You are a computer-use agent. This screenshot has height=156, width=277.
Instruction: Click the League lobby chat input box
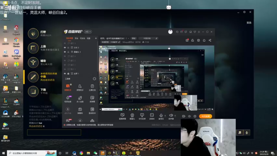54,132
